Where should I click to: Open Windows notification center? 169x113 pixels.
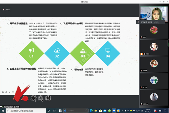coord(165,111)
